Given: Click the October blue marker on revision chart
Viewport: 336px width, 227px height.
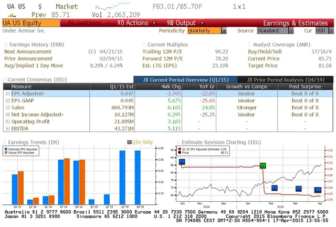Looking at the screenshot, I should [x=182, y=162].
